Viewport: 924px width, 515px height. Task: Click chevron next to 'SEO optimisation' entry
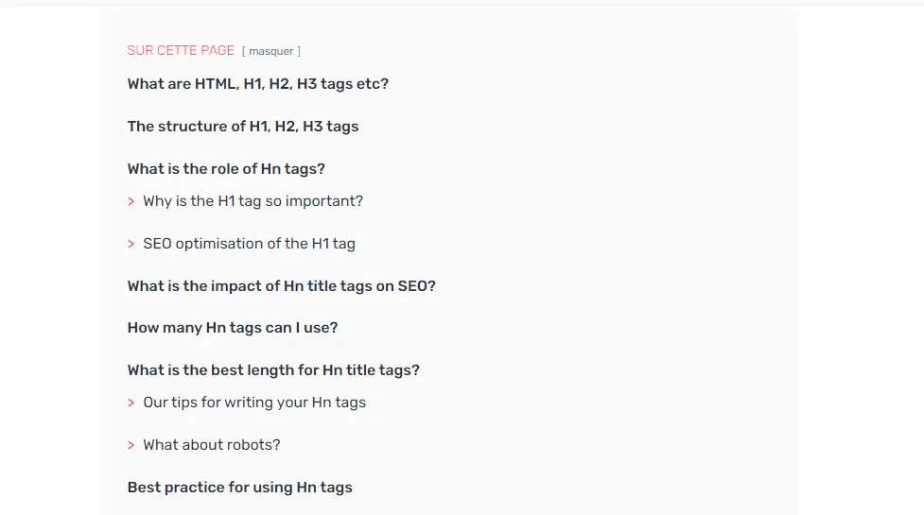point(131,244)
